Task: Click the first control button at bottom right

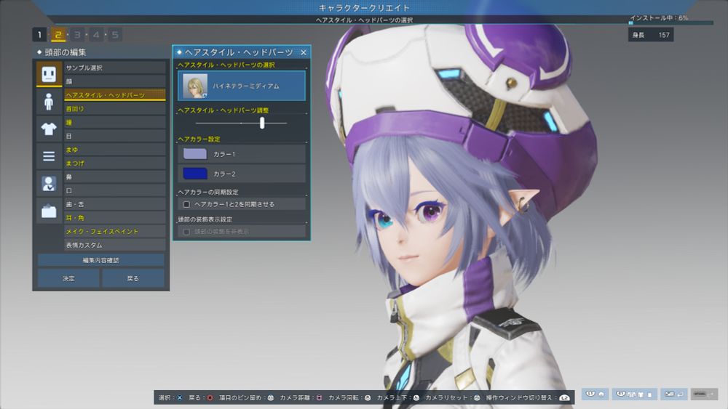Action: [x=596, y=394]
